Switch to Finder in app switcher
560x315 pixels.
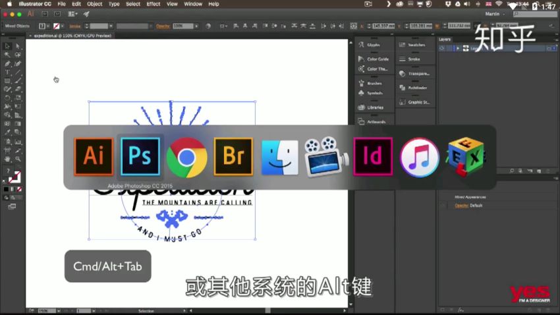279,157
